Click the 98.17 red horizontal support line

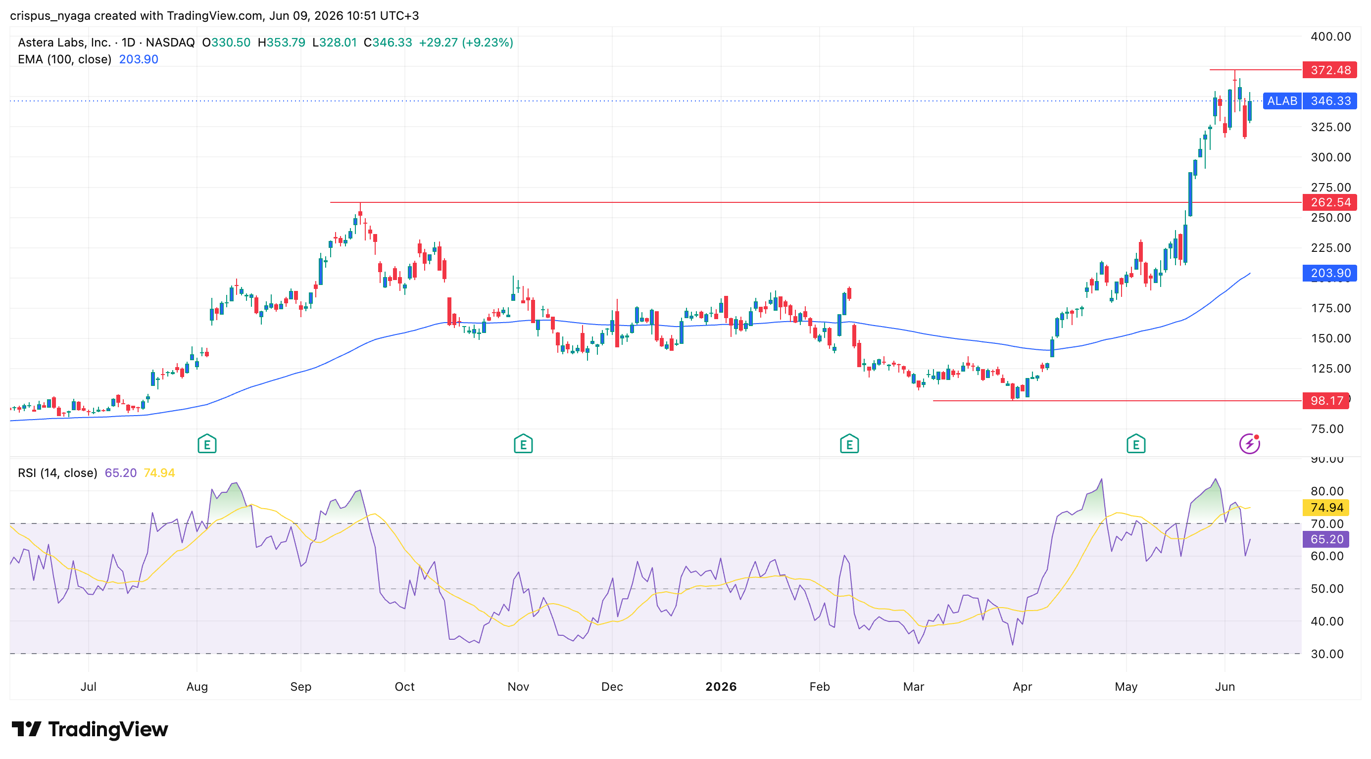click(x=1117, y=400)
